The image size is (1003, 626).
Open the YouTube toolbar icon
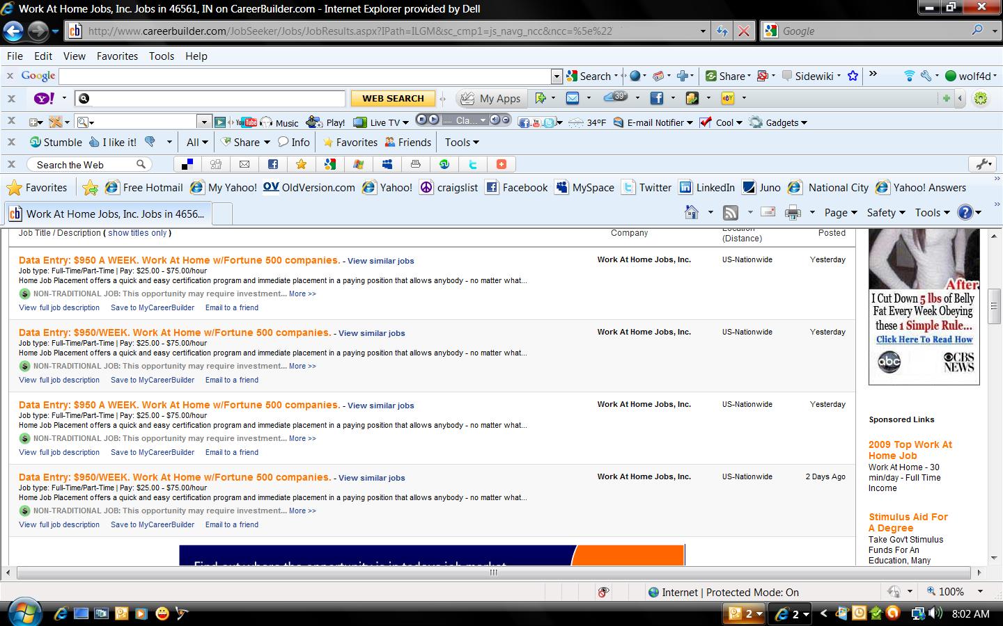pyautogui.click(x=247, y=122)
